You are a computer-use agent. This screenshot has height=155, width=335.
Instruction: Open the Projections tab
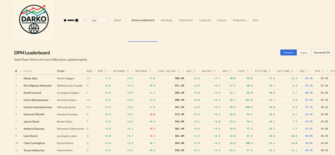point(240,20)
